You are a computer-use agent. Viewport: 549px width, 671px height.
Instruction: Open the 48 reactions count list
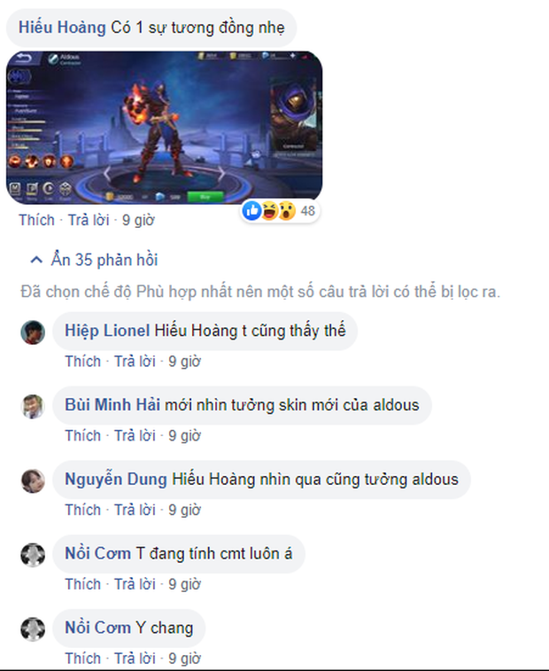[308, 211]
